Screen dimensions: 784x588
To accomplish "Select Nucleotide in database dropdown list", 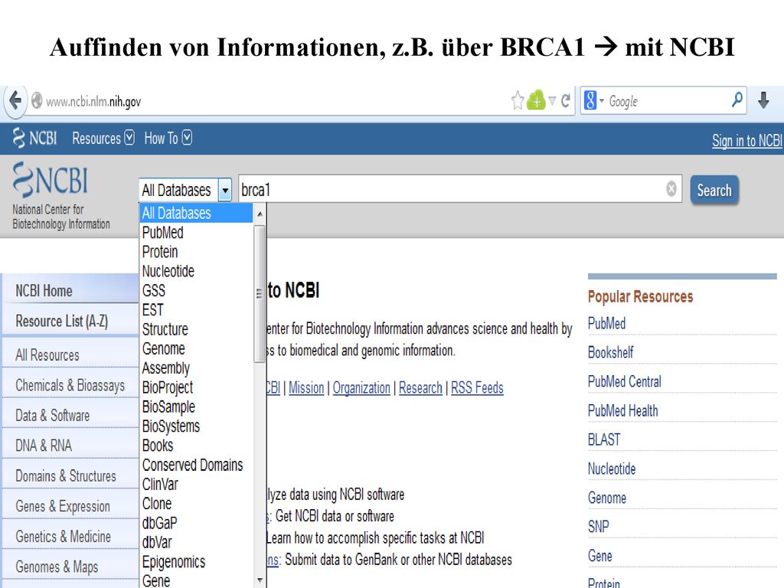I will click(196, 272).
